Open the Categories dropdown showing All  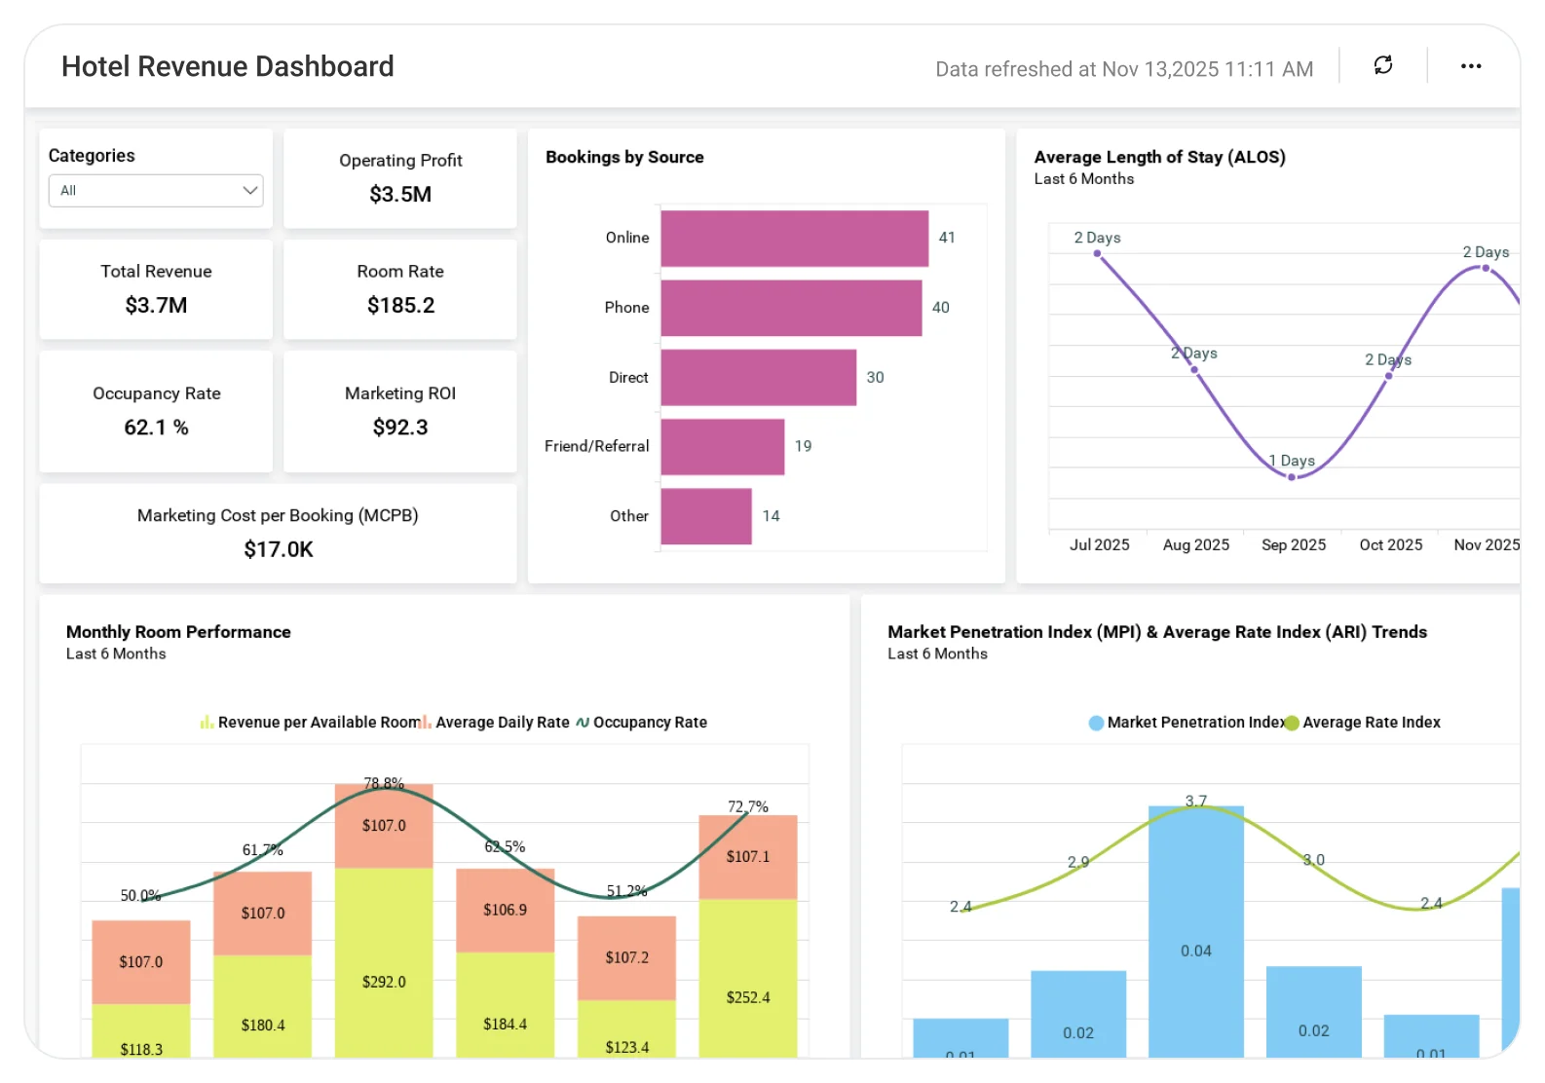pos(156,191)
